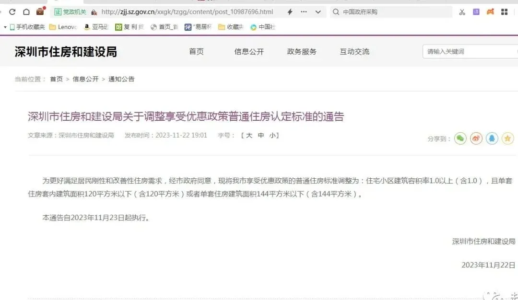Set font size to 大 (large)
Screen dimensions: 518x300
click(x=249, y=136)
